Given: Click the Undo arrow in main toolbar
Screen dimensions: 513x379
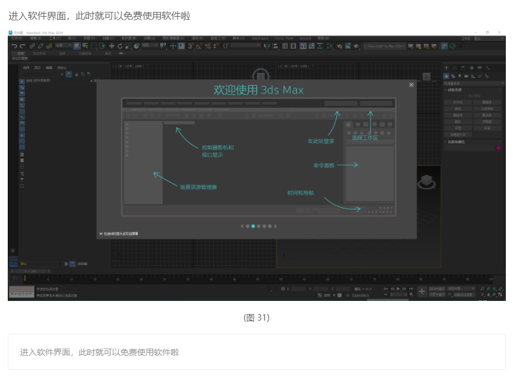Looking at the screenshot, I should [x=14, y=46].
